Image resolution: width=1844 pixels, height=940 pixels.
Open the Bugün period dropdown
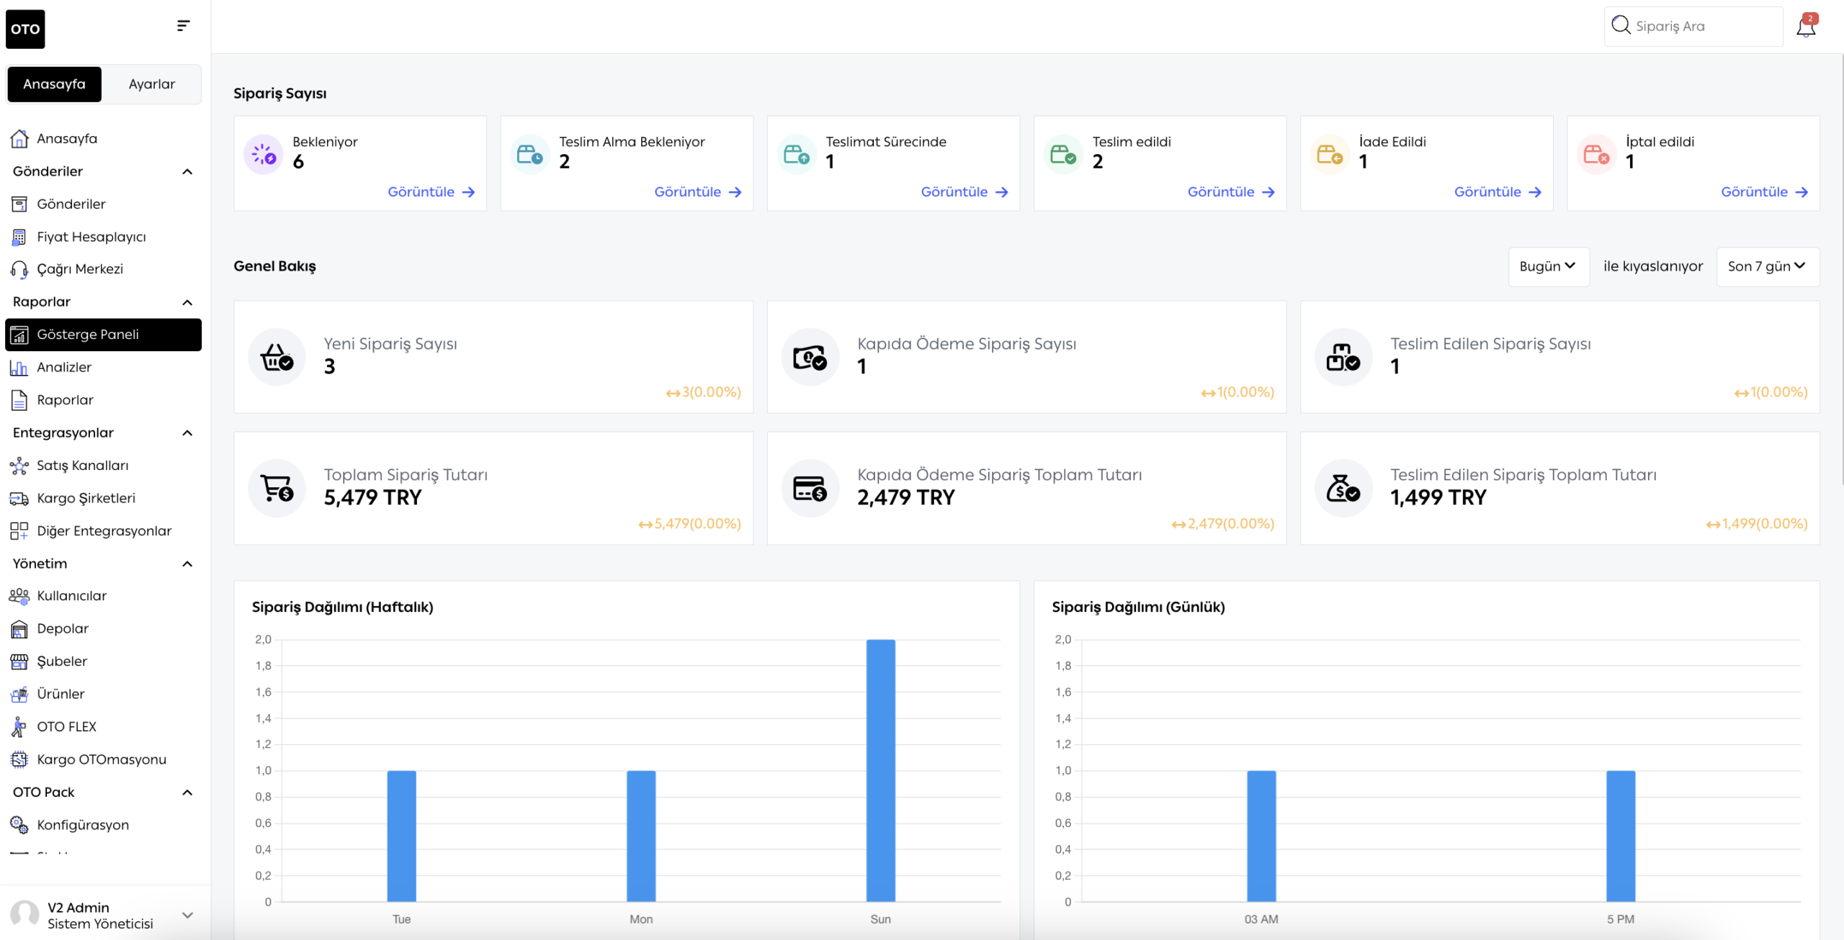point(1549,266)
